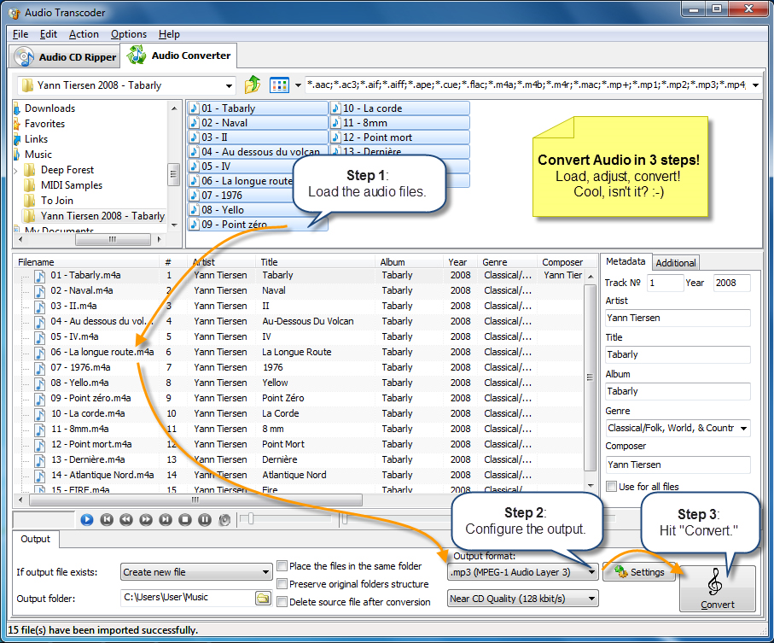The width and height of the screenshot is (774, 643).
Task: Click the up-folder navigation icon on toolbar
Action: coord(253,85)
